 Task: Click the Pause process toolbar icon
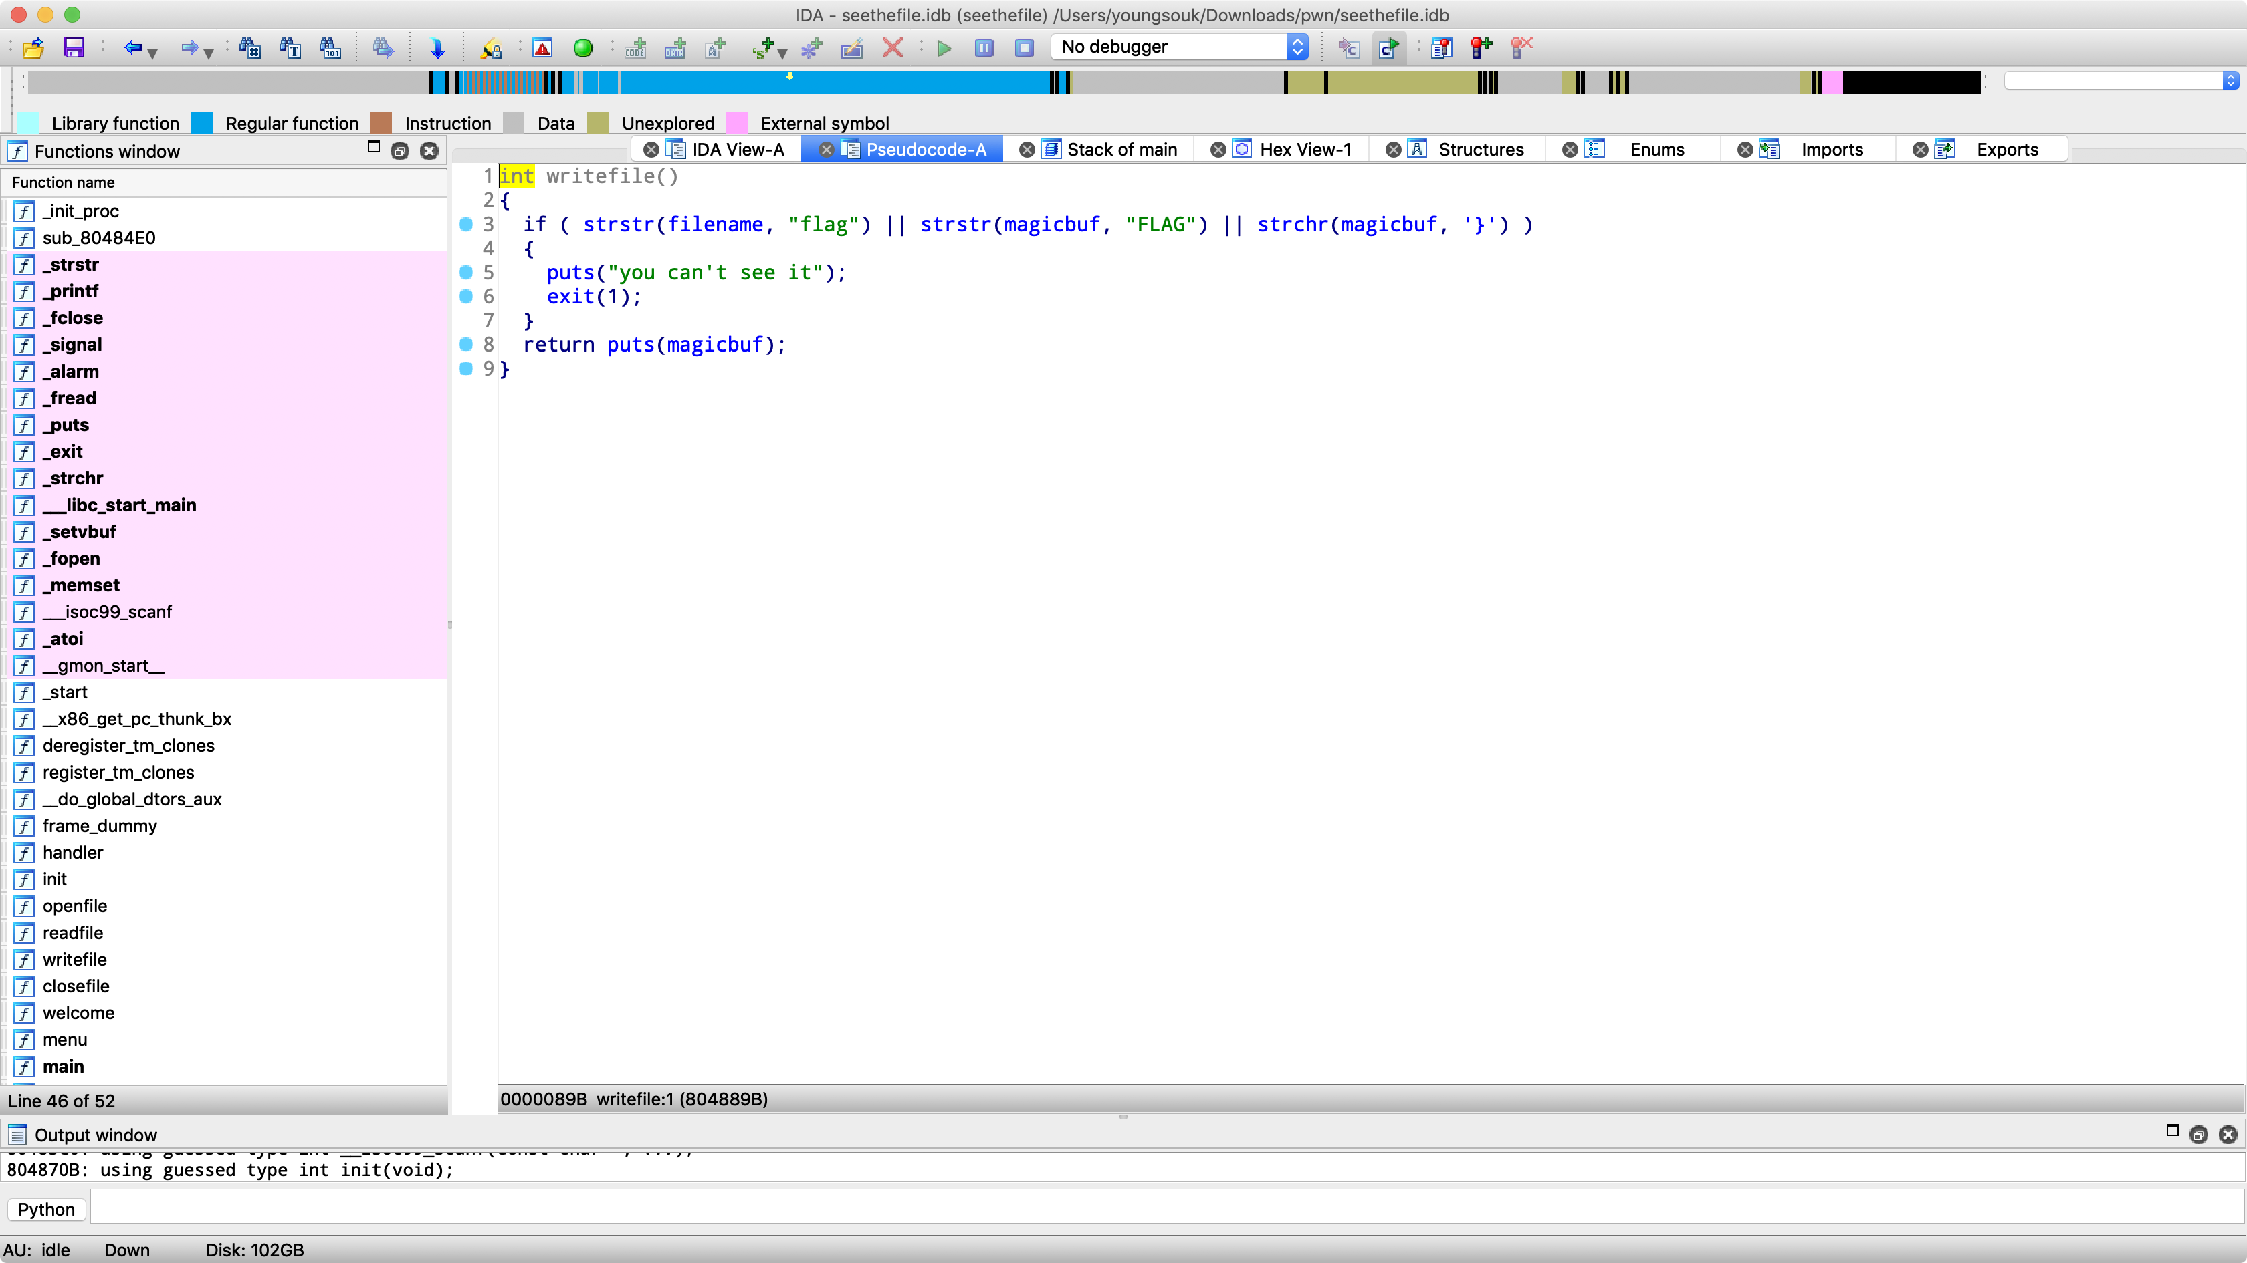click(984, 48)
